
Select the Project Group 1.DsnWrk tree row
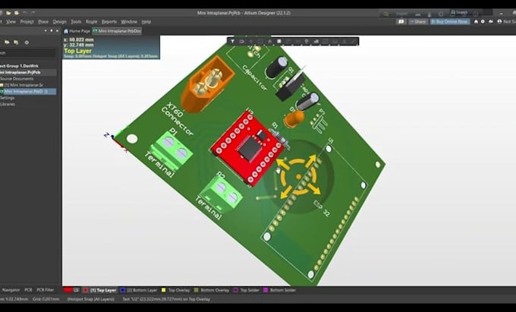point(28,66)
